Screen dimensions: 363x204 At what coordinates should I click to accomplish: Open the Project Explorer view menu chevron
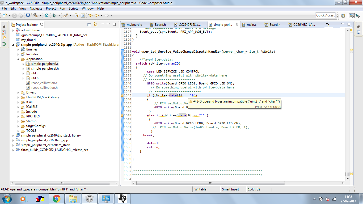(103, 24)
